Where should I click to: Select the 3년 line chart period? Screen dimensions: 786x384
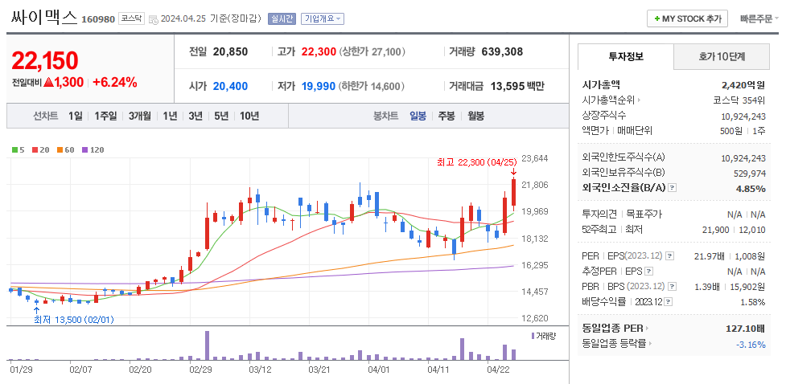coord(195,116)
